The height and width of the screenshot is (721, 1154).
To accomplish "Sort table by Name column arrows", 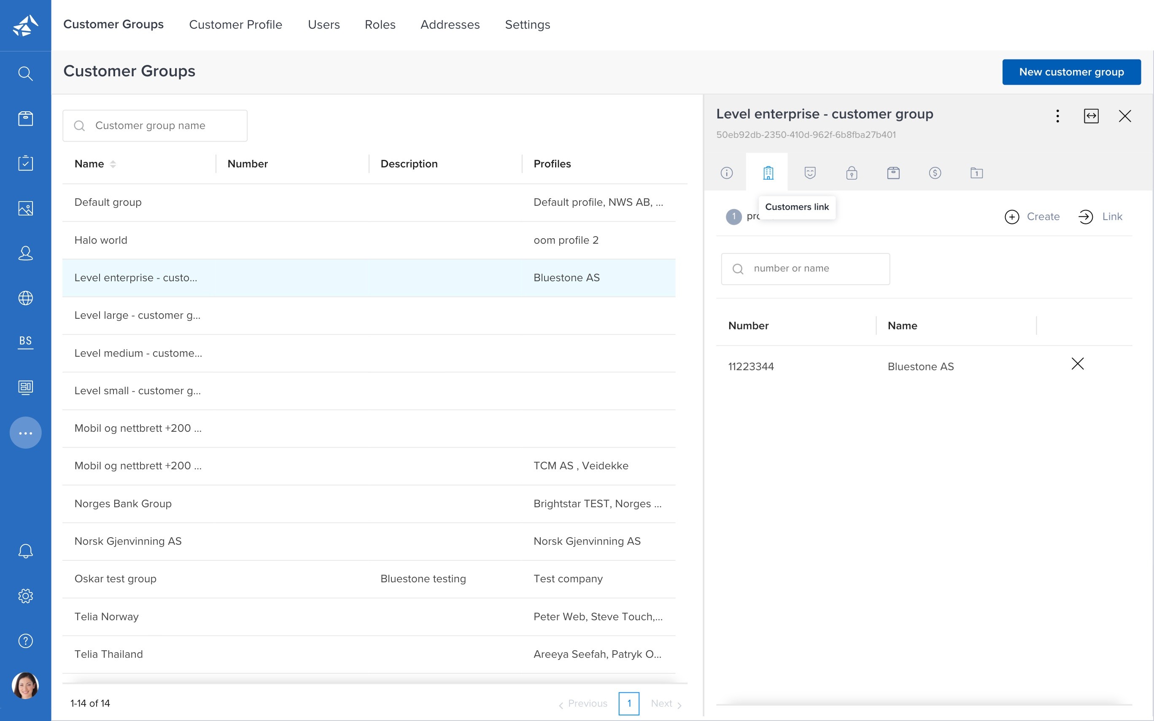I will pyautogui.click(x=113, y=164).
